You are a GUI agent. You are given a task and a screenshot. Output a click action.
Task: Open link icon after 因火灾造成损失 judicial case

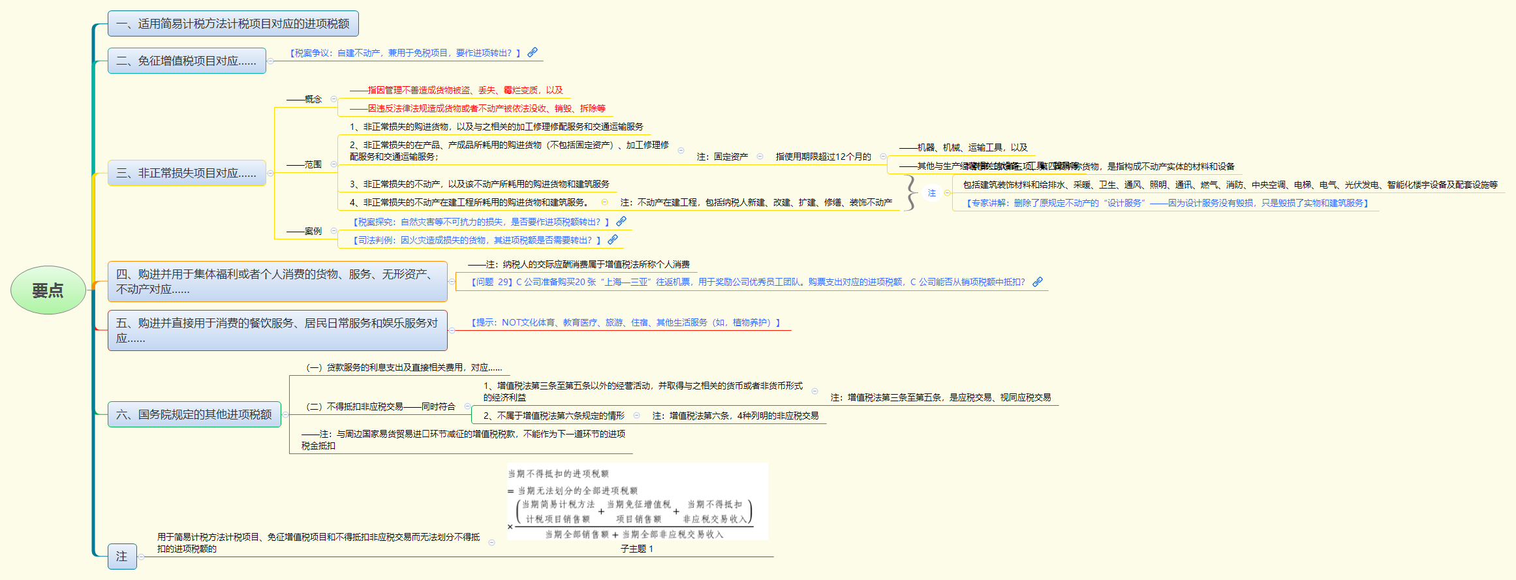pyautogui.click(x=613, y=239)
